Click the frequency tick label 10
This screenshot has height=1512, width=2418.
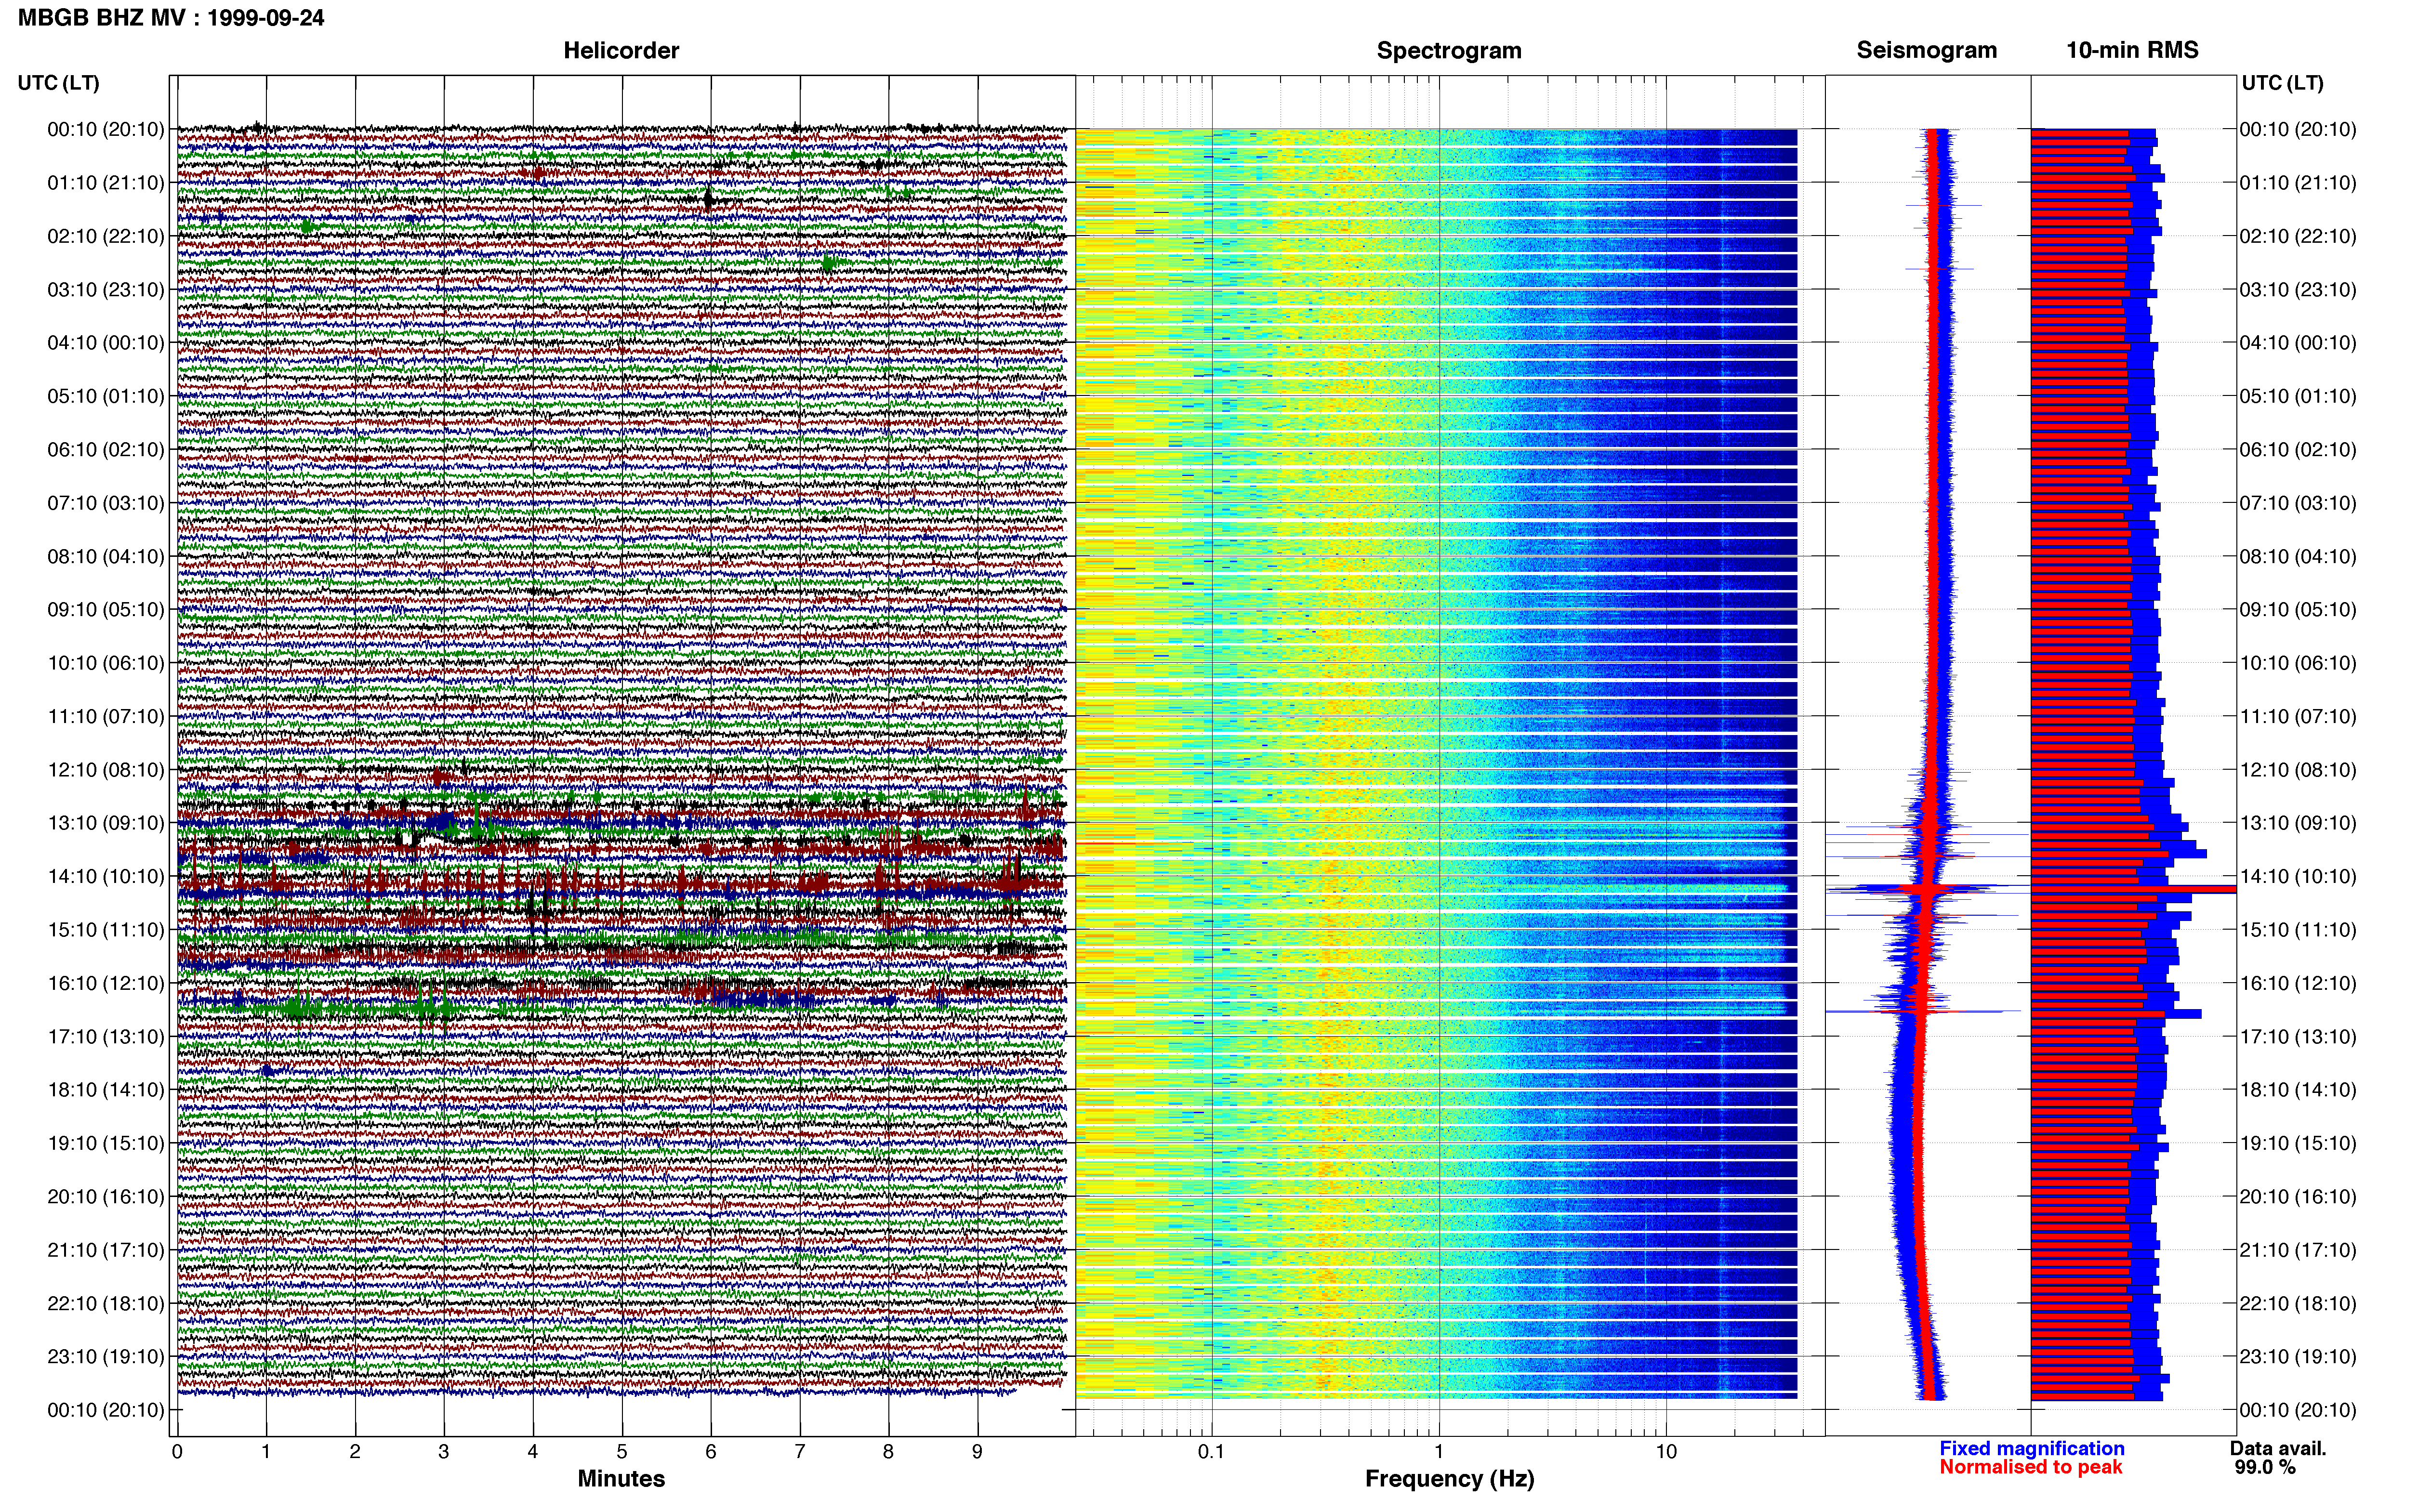1666,1452
